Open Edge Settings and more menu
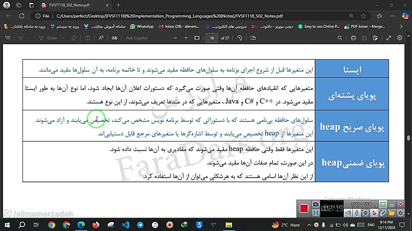Image resolution: width=412 pixels, height=231 pixels. (393, 16)
